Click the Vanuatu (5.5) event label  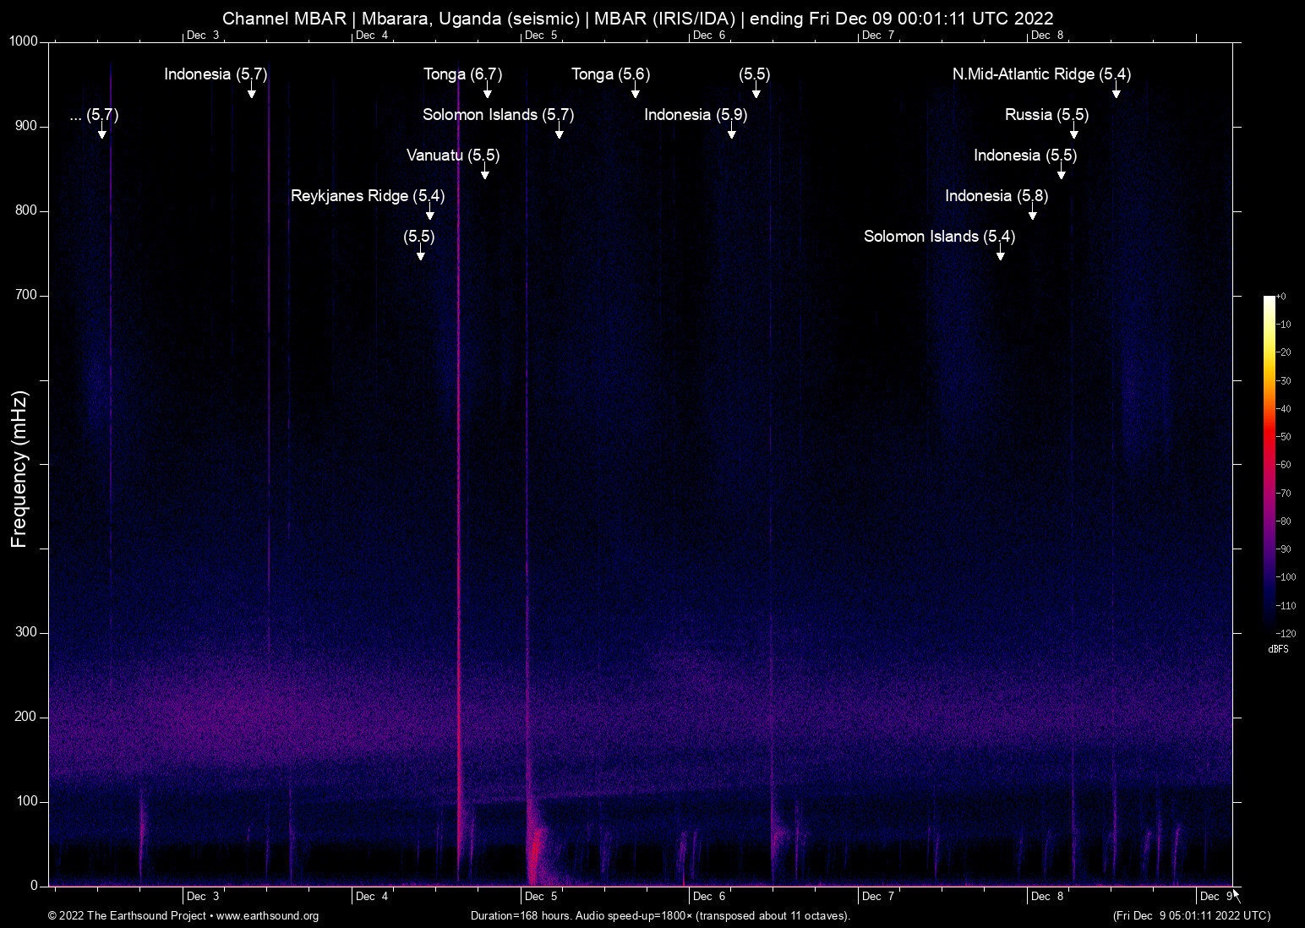452,156
